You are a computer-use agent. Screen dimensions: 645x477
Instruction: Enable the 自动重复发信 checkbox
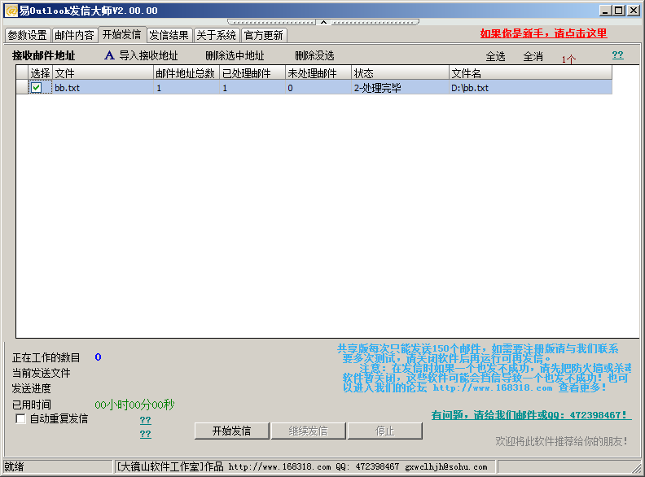(21, 418)
